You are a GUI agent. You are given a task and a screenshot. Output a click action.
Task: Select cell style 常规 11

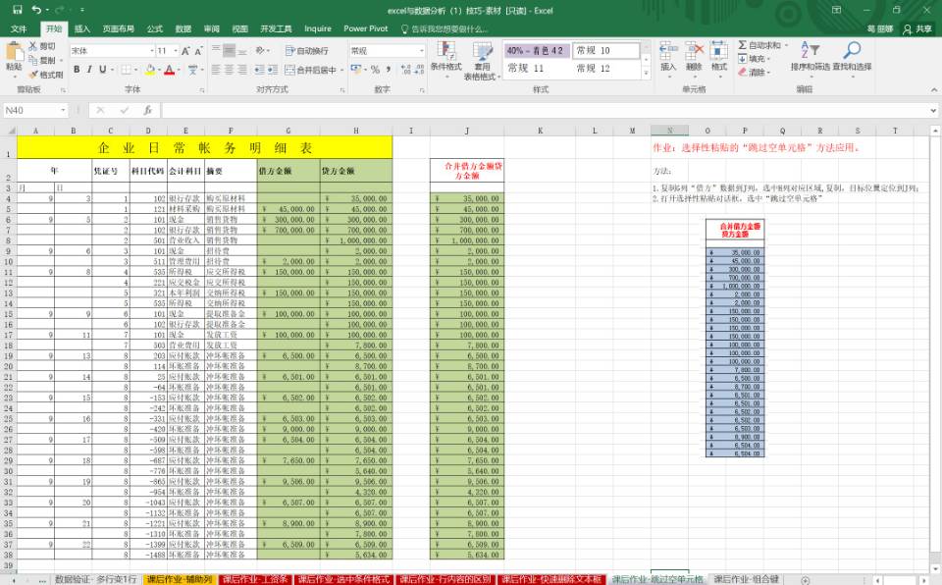pos(536,69)
